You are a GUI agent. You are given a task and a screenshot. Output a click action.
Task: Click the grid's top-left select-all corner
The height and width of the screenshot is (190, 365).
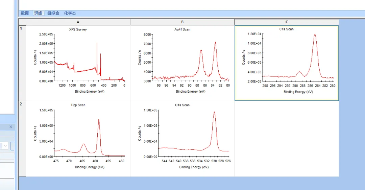[x=22, y=22]
